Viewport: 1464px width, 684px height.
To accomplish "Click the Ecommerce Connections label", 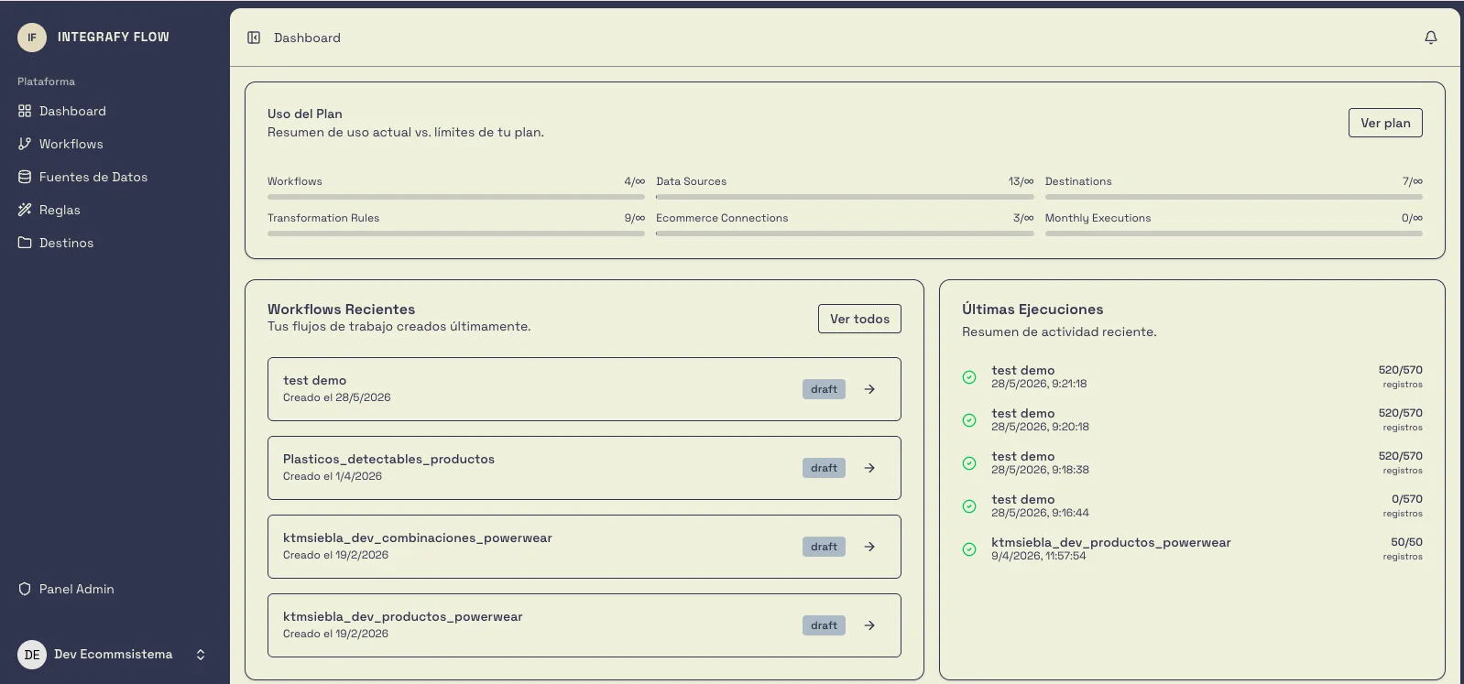I will [x=722, y=218].
